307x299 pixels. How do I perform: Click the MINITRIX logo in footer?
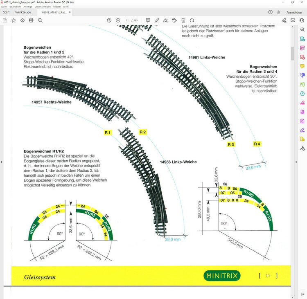click(222, 276)
